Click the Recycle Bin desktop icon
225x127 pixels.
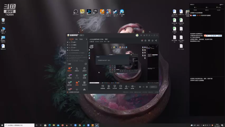(3, 21)
